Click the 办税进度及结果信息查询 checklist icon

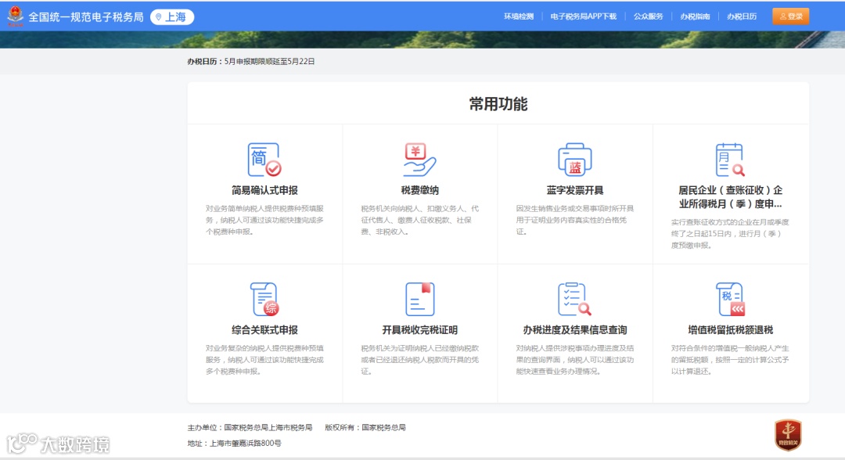tap(574, 299)
